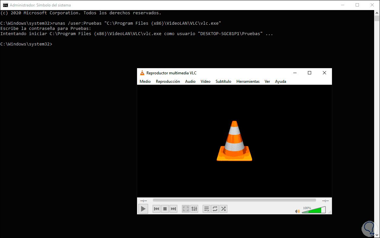Click the Command Prompt scroll down arrow
This screenshot has width=380, height=238.
tap(377, 235)
